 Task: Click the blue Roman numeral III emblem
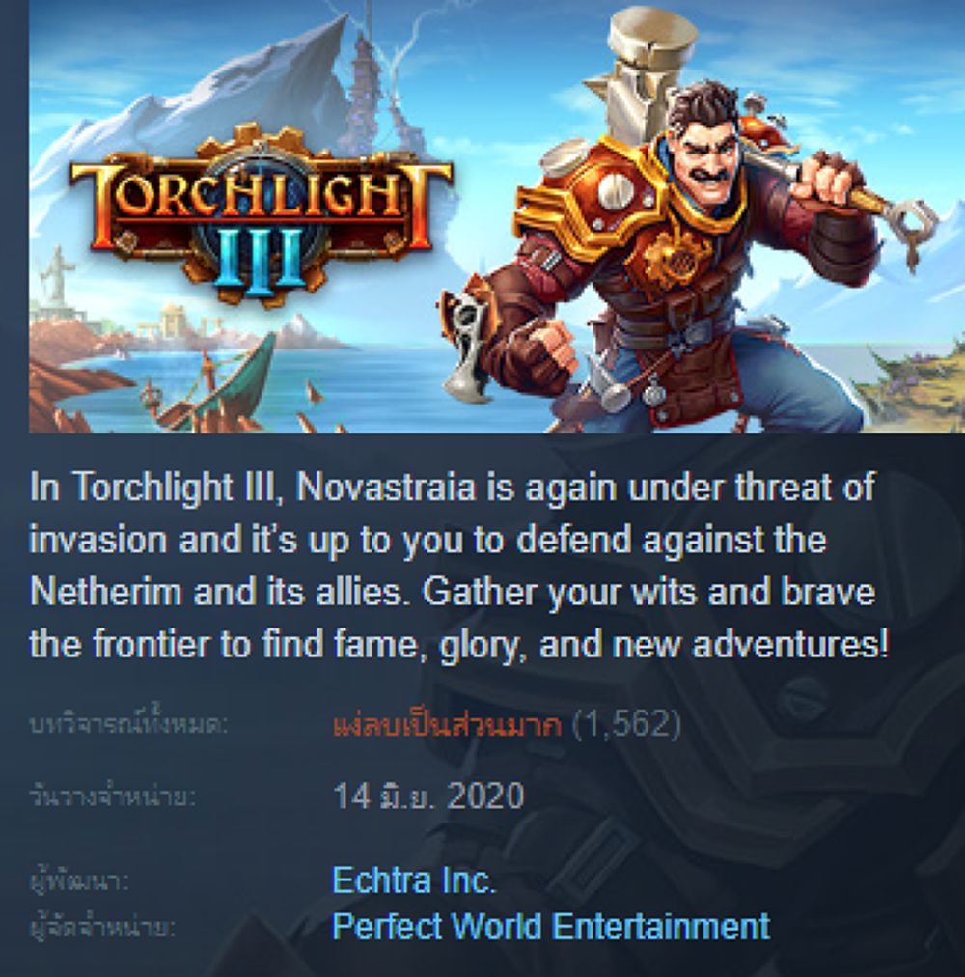(260, 259)
